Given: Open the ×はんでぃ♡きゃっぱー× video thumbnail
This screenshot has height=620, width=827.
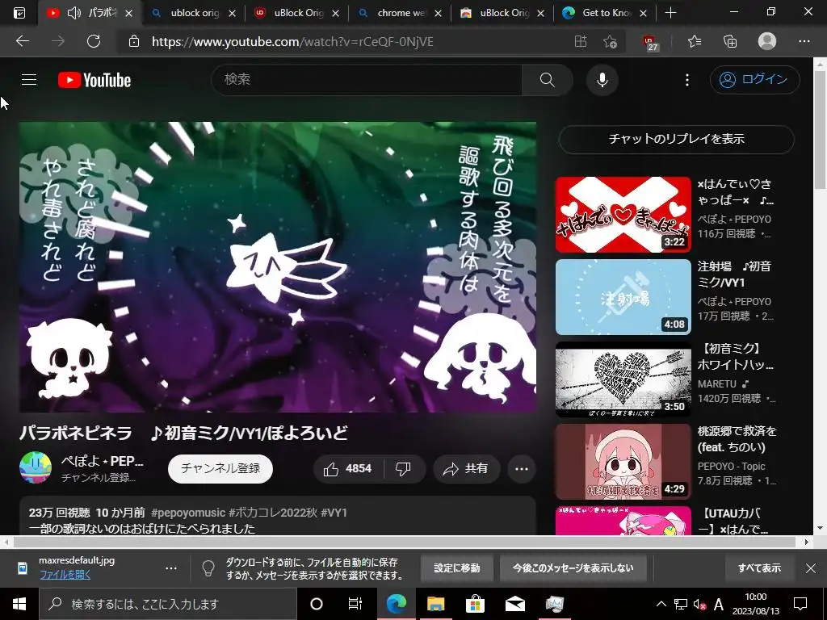Looking at the screenshot, I should point(623,215).
